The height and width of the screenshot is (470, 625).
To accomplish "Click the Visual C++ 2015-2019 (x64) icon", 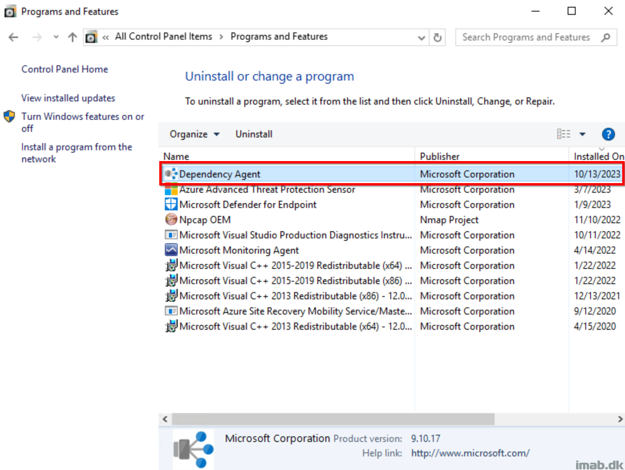I will point(171,265).
